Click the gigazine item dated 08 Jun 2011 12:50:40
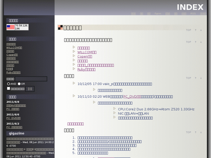 click(30, 153)
